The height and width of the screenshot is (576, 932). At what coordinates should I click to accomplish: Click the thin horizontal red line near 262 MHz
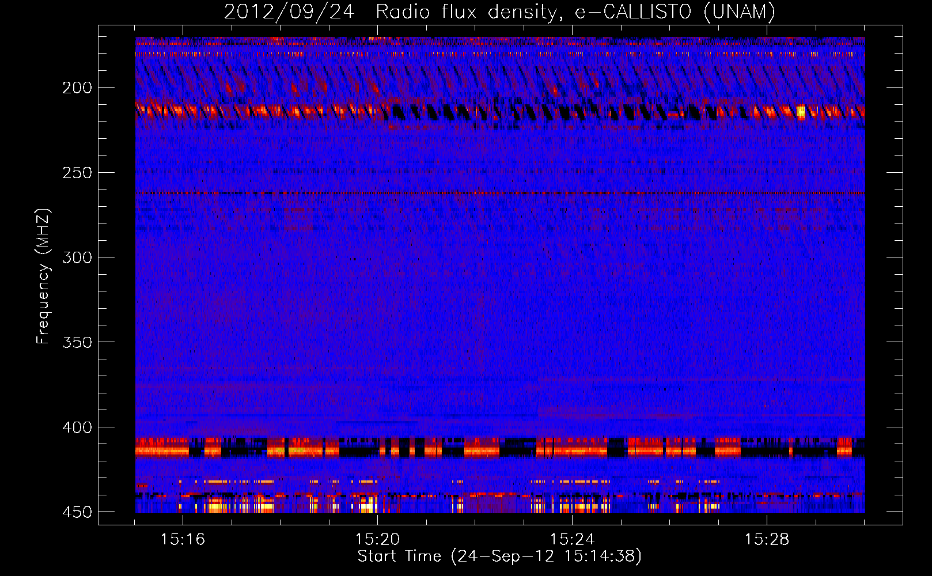click(500, 194)
